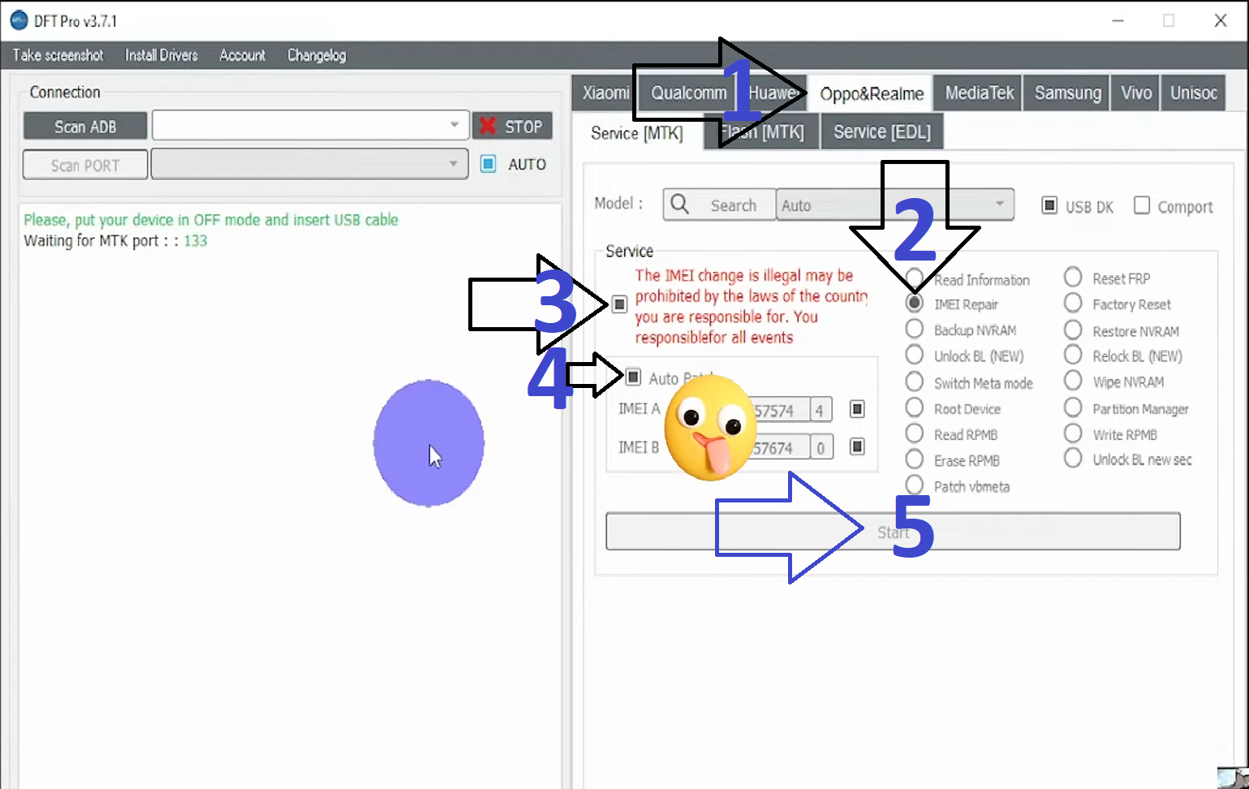Switch to the Qualcomm tab

pyautogui.click(x=688, y=93)
